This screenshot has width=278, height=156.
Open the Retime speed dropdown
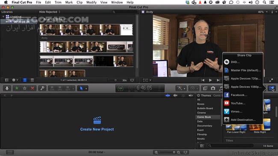[x=194, y=88]
